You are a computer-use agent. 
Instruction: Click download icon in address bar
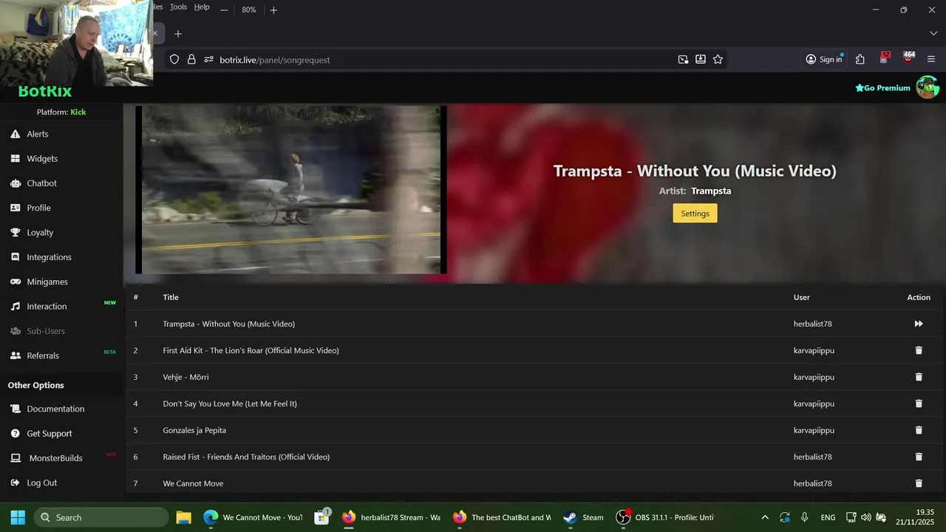point(701,59)
